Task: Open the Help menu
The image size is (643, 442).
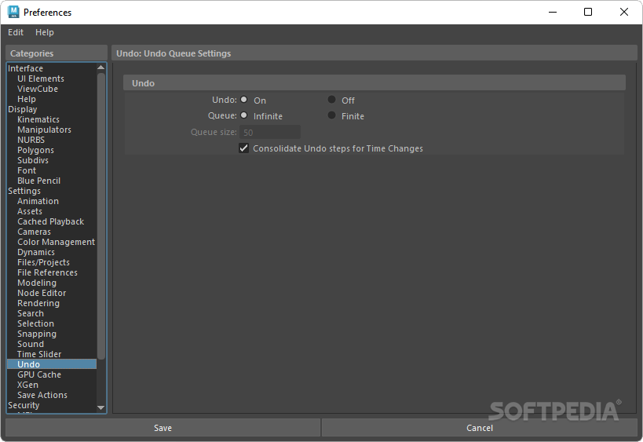Action: (44, 32)
